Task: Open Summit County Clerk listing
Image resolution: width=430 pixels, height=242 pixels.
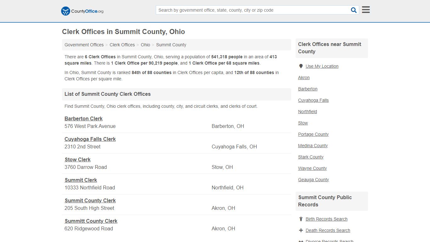Action: tap(90, 200)
